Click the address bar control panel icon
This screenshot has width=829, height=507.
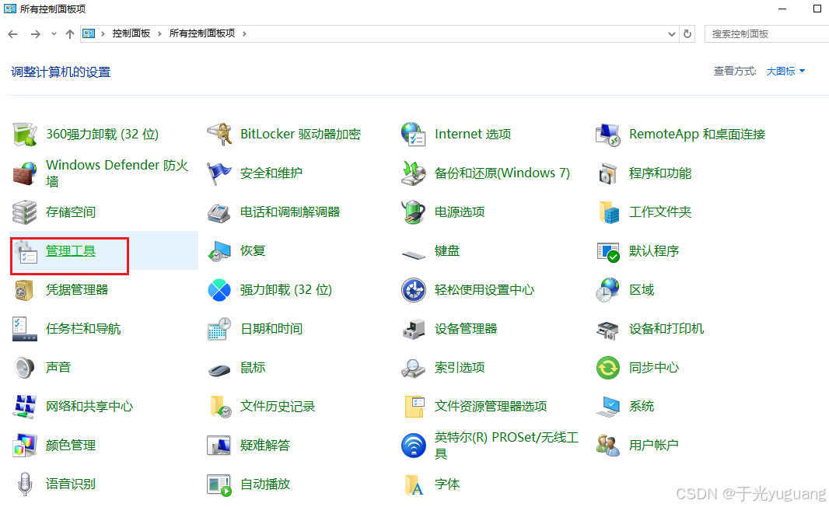tap(89, 34)
